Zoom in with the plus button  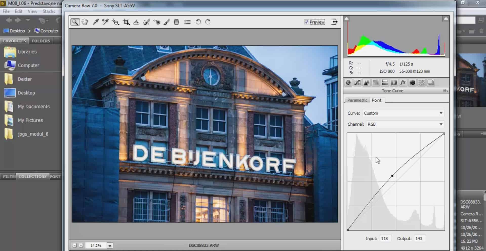[81, 245]
